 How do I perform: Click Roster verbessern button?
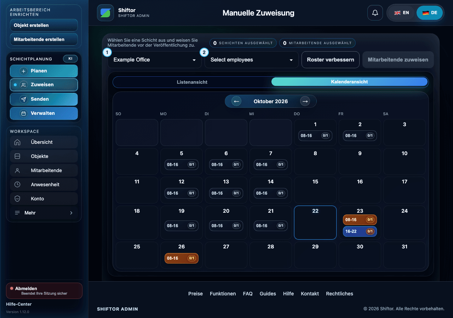click(x=331, y=60)
